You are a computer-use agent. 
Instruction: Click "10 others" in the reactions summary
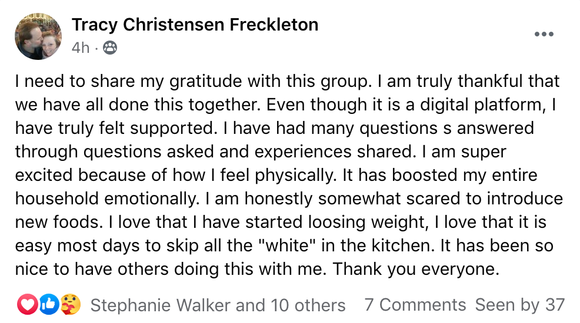(308, 305)
